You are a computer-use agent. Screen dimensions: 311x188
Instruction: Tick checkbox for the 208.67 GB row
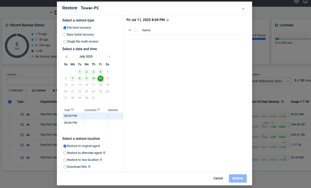point(10,135)
